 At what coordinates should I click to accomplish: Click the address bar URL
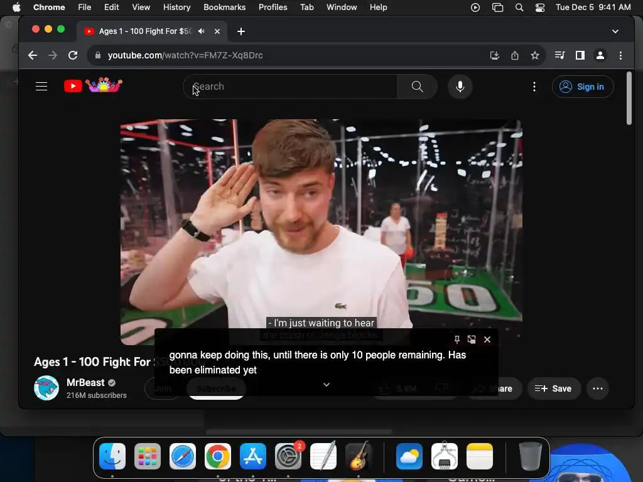click(x=185, y=55)
